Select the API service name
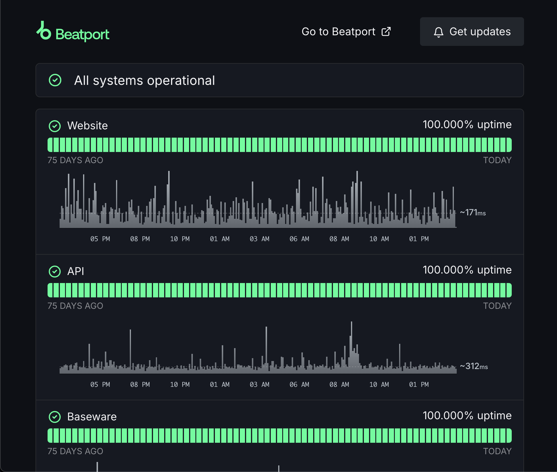 point(76,271)
